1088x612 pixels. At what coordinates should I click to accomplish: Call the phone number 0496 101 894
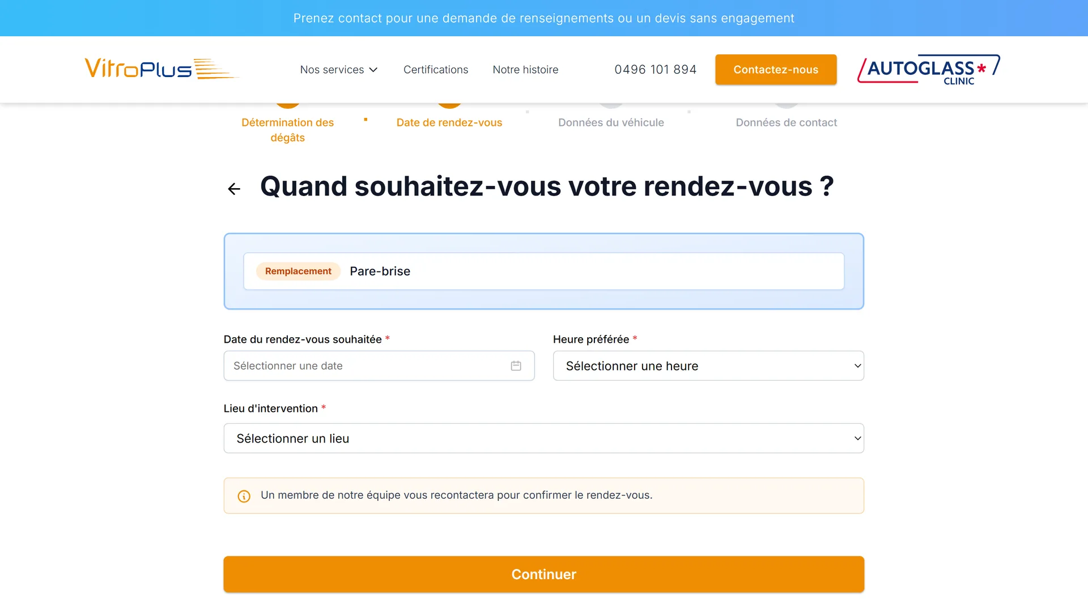point(656,70)
